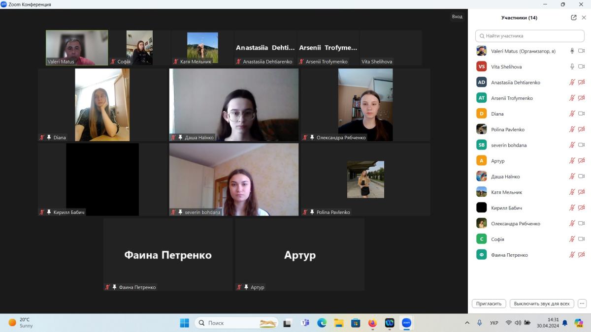
Task: Click camera icon next to Vita Shelihova
Action: click(581, 66)
